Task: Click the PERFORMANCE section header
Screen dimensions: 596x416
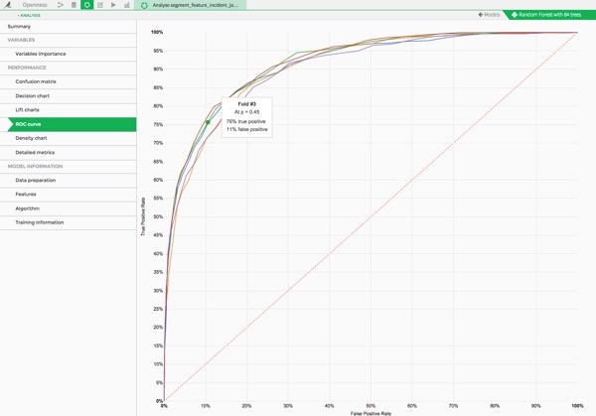Action: tap(27, 68)
